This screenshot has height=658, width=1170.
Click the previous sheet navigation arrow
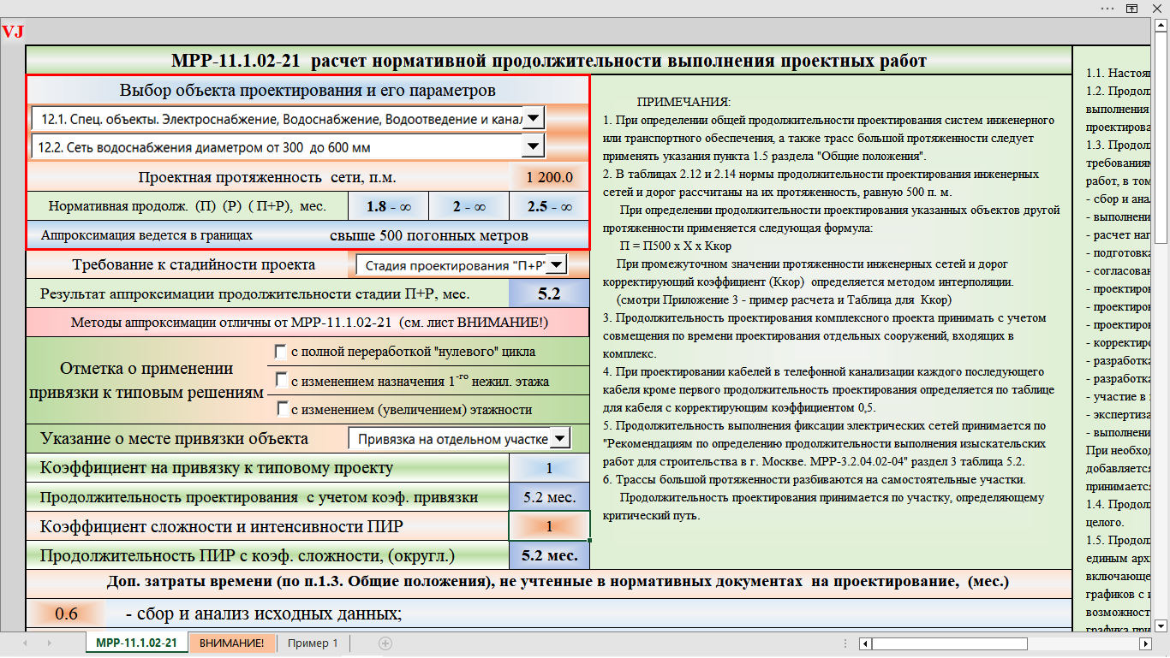(25, 643)
